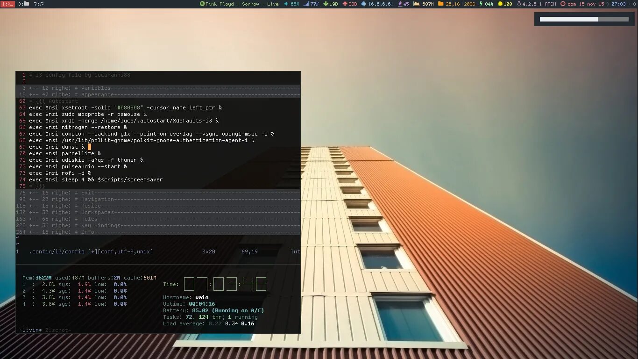The image size is (638, 359).
Task: Expand the Resize fold in vim
Action: click(158, 206)
